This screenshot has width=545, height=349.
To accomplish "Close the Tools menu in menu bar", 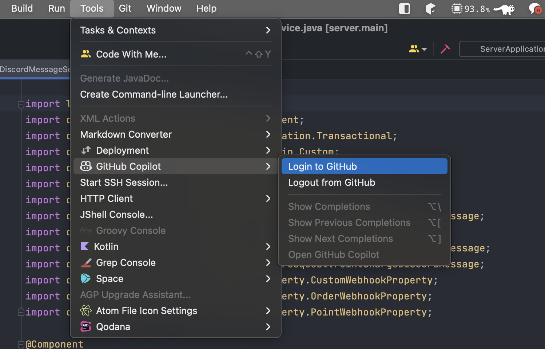I will (92, 8).
